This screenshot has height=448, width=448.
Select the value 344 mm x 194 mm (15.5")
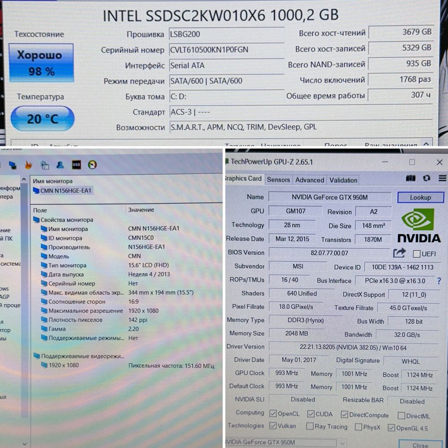click(x=161, y=293)
